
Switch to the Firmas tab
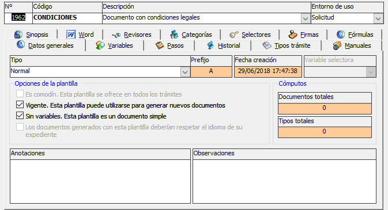pos(303,35)
